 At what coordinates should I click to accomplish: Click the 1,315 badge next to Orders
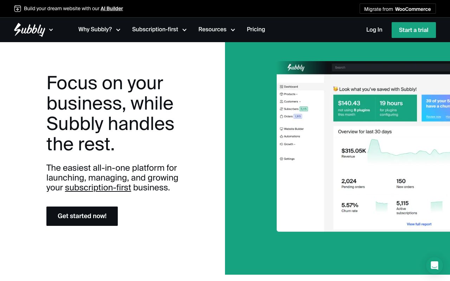298,116
